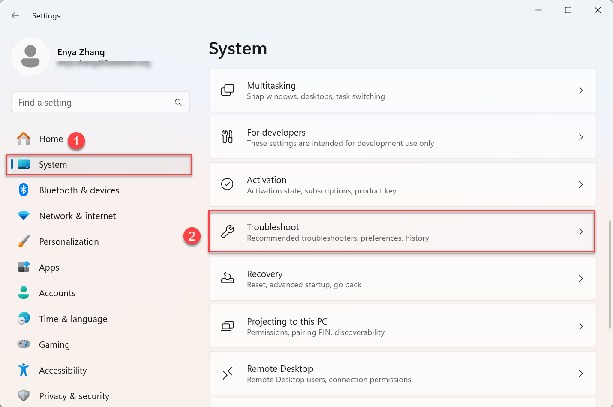Screen dimensions: 613x407
Task: Click the Troubleshoot wrench icon
Action: (x=228, y=232)
